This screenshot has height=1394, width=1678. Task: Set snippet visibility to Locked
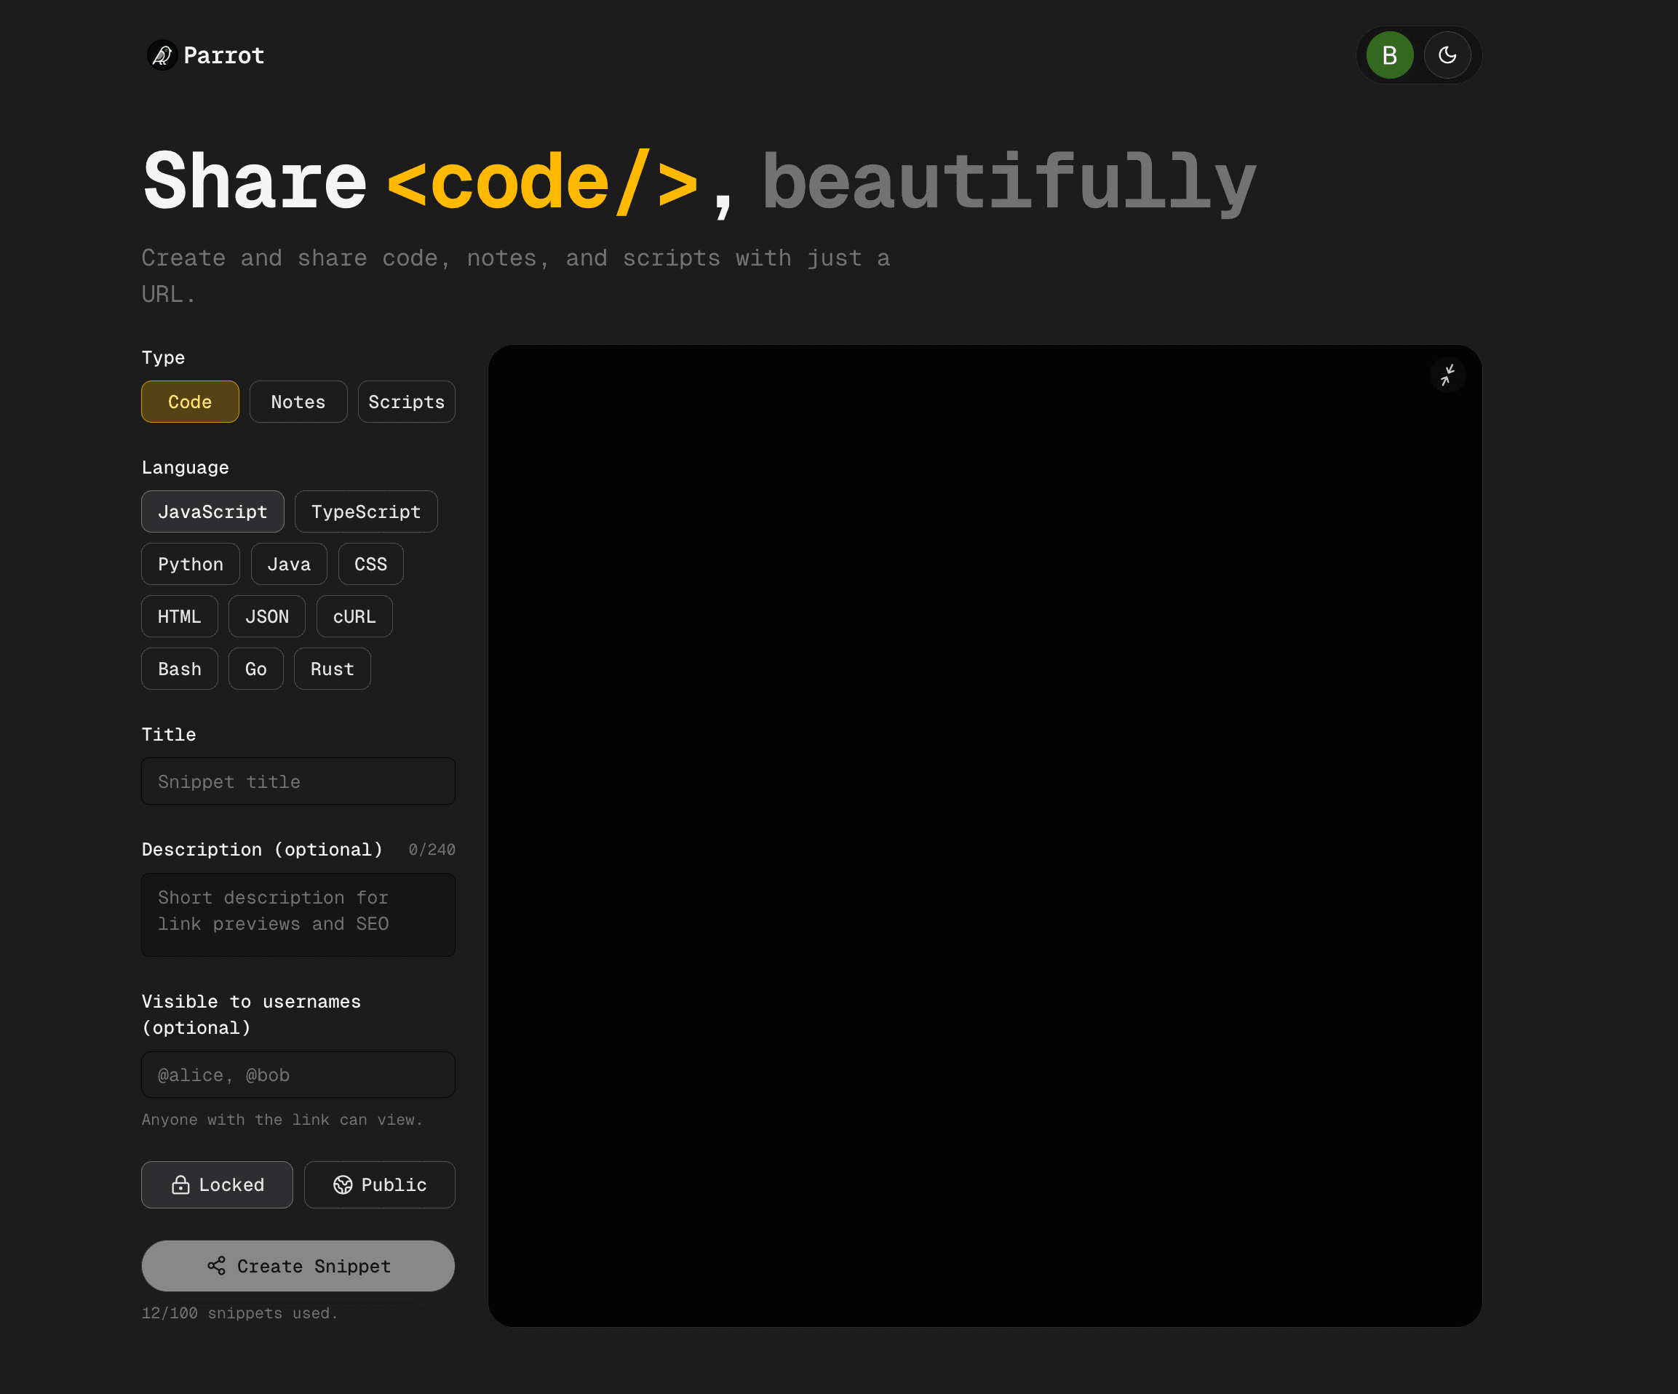(x=218, y=1184)
